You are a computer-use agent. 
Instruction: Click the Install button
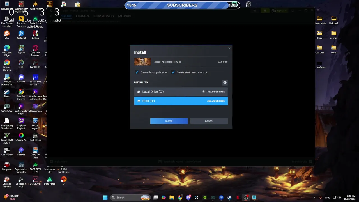169,121
